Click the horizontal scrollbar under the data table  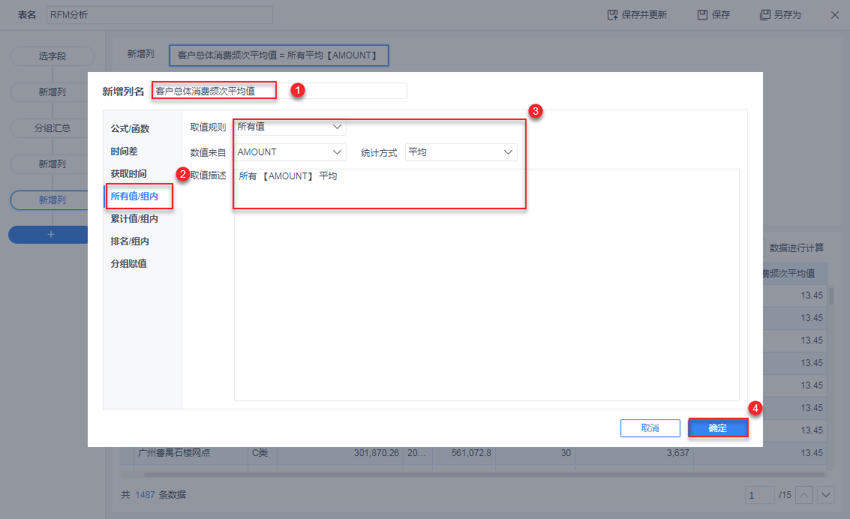pos(484,475)
